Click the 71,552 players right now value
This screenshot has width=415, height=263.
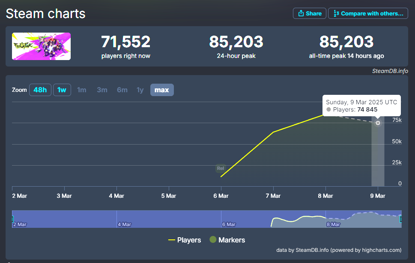point(126,42)
